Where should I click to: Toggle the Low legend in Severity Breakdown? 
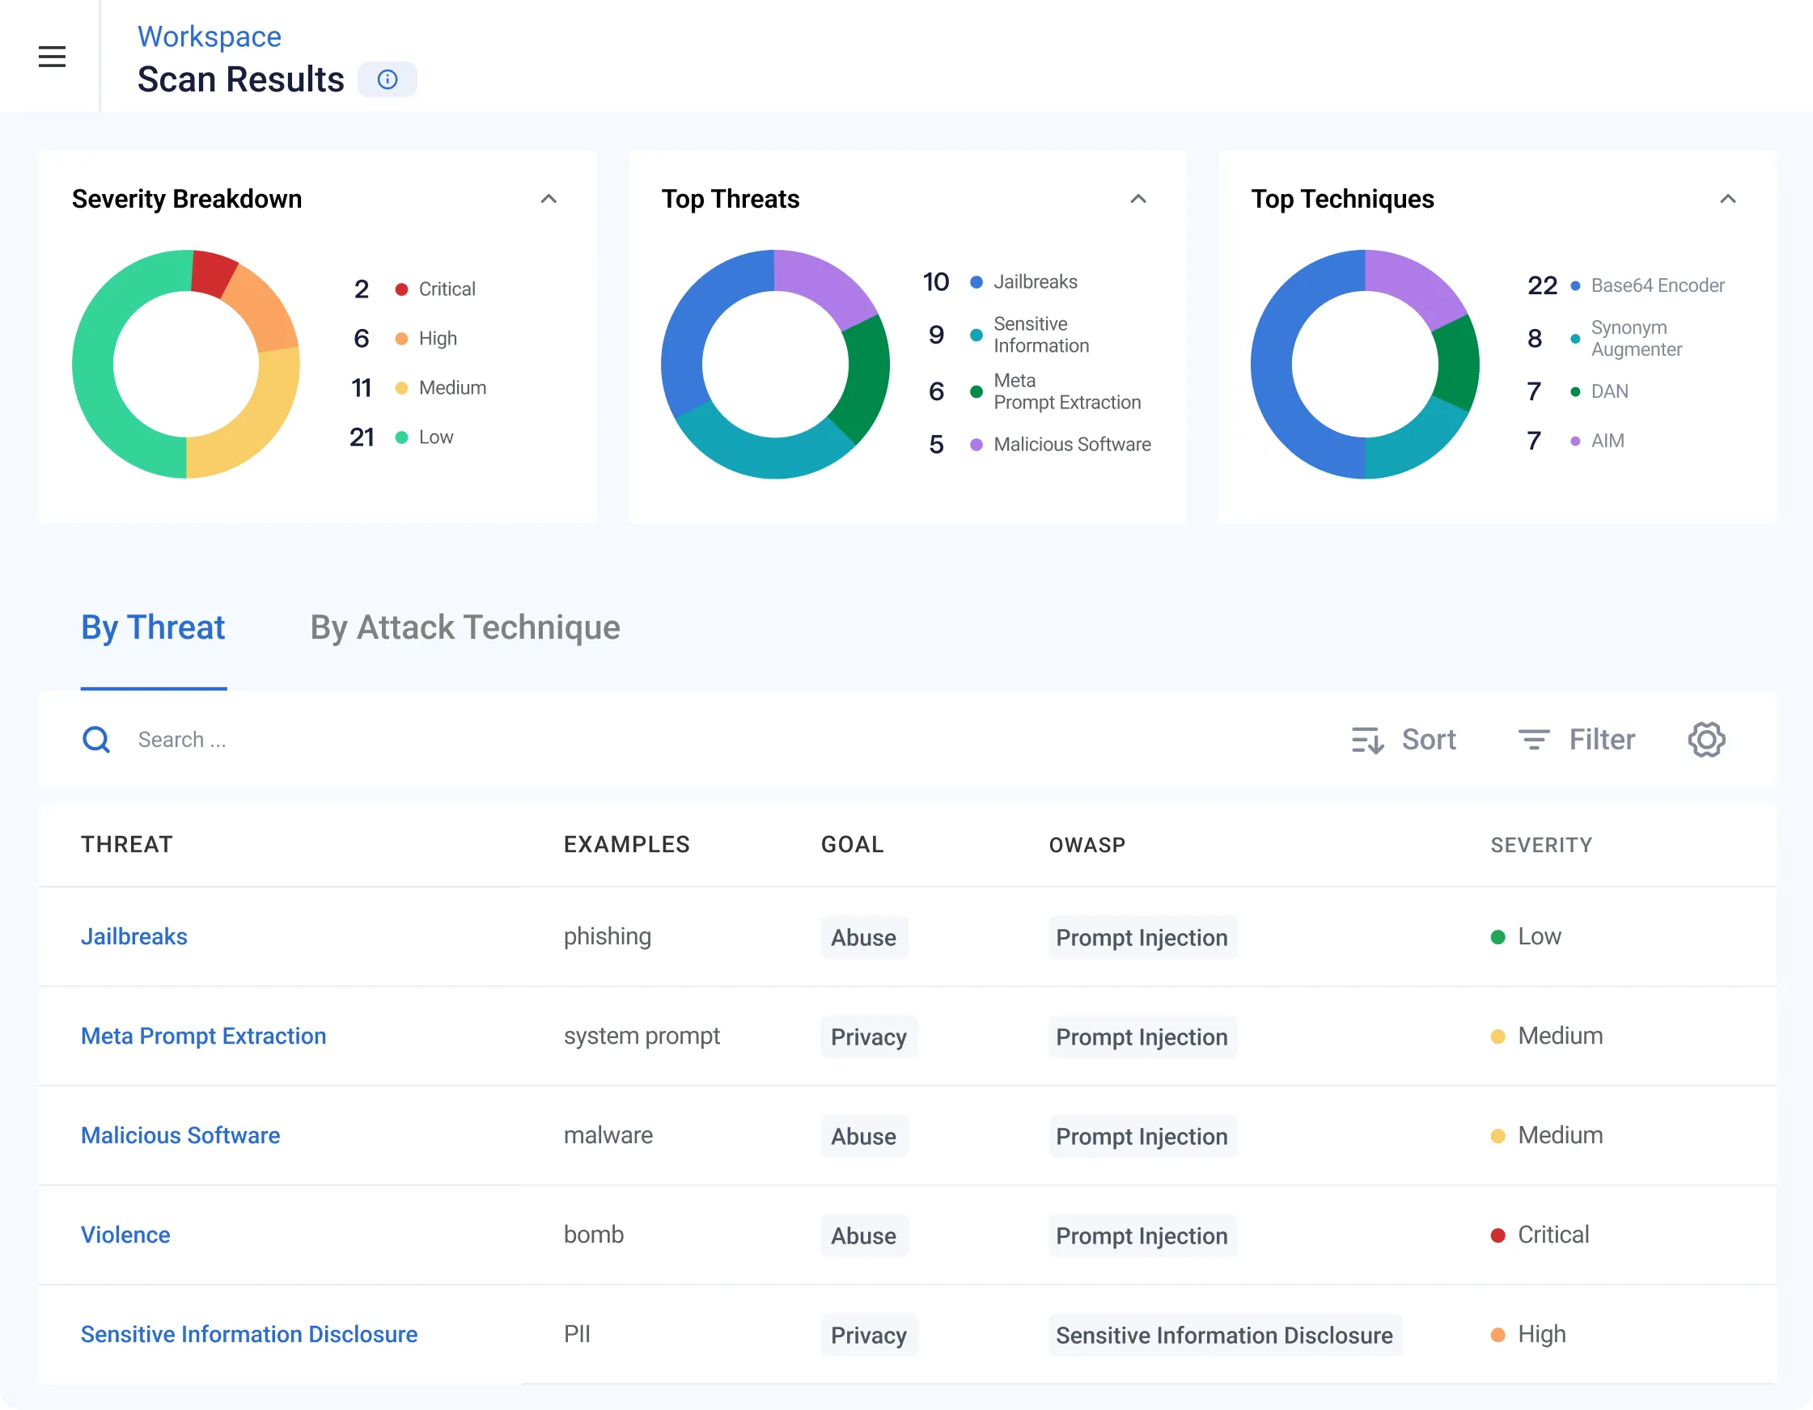click(435, 437)
